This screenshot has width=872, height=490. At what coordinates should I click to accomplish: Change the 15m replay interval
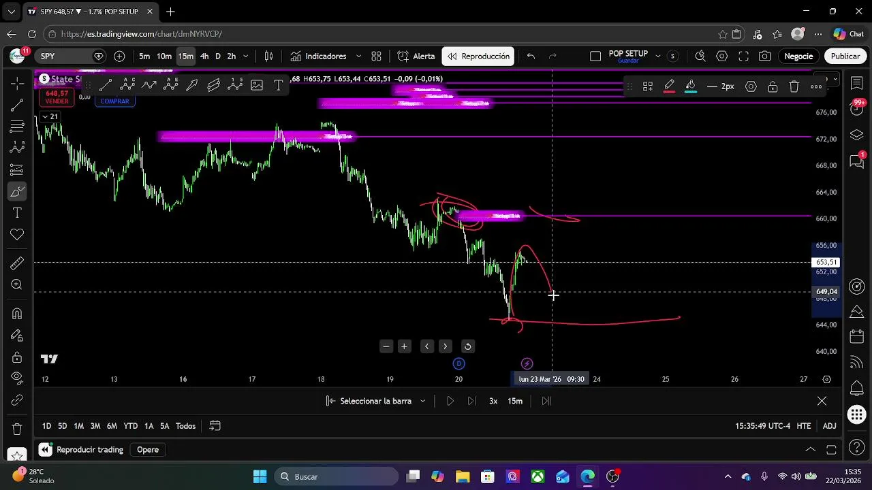pos(515,401)
